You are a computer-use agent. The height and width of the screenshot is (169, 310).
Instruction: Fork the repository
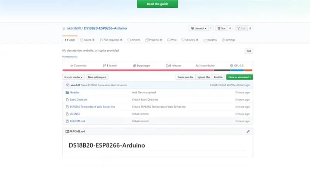[x=241, y=28]
